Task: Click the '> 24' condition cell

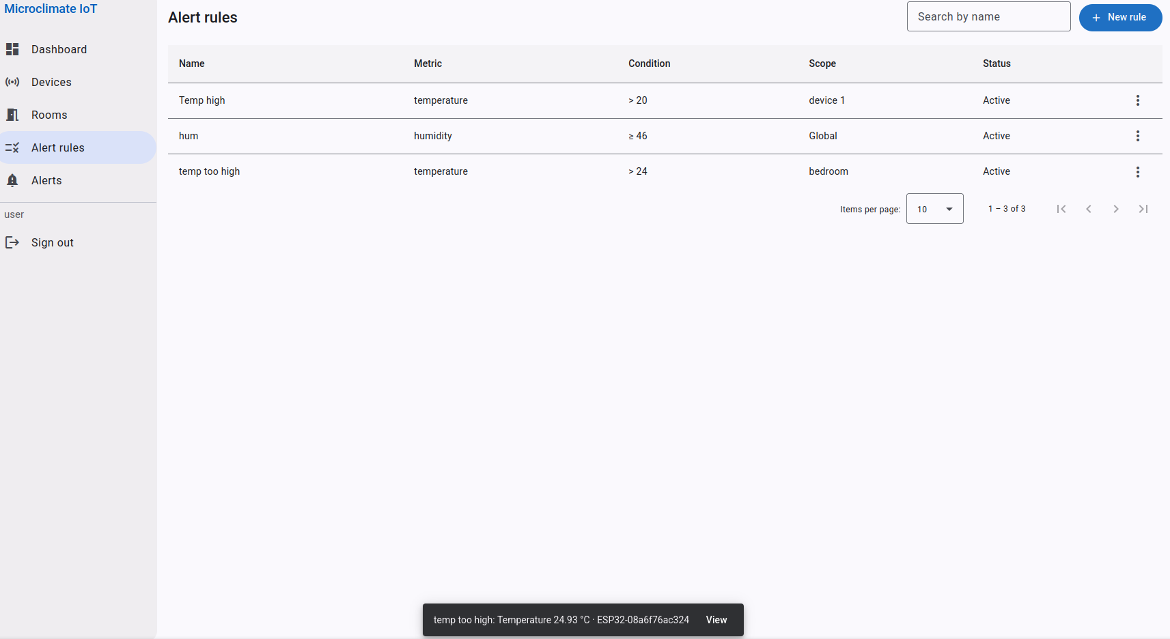Action: (638, 171)
